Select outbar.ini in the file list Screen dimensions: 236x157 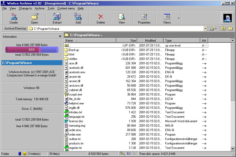click(x=136, y=139)
